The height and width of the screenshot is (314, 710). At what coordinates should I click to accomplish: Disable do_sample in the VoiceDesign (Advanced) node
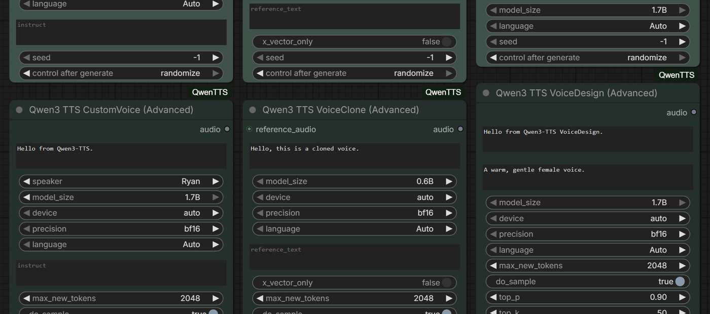point(680,282)
